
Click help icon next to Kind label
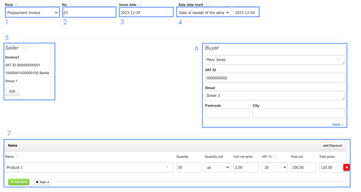tap(16, 5)
